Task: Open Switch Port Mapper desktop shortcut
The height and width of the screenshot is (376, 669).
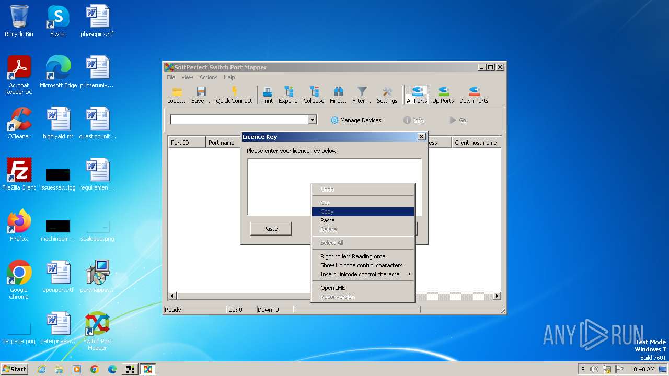Action: point(97,331)
